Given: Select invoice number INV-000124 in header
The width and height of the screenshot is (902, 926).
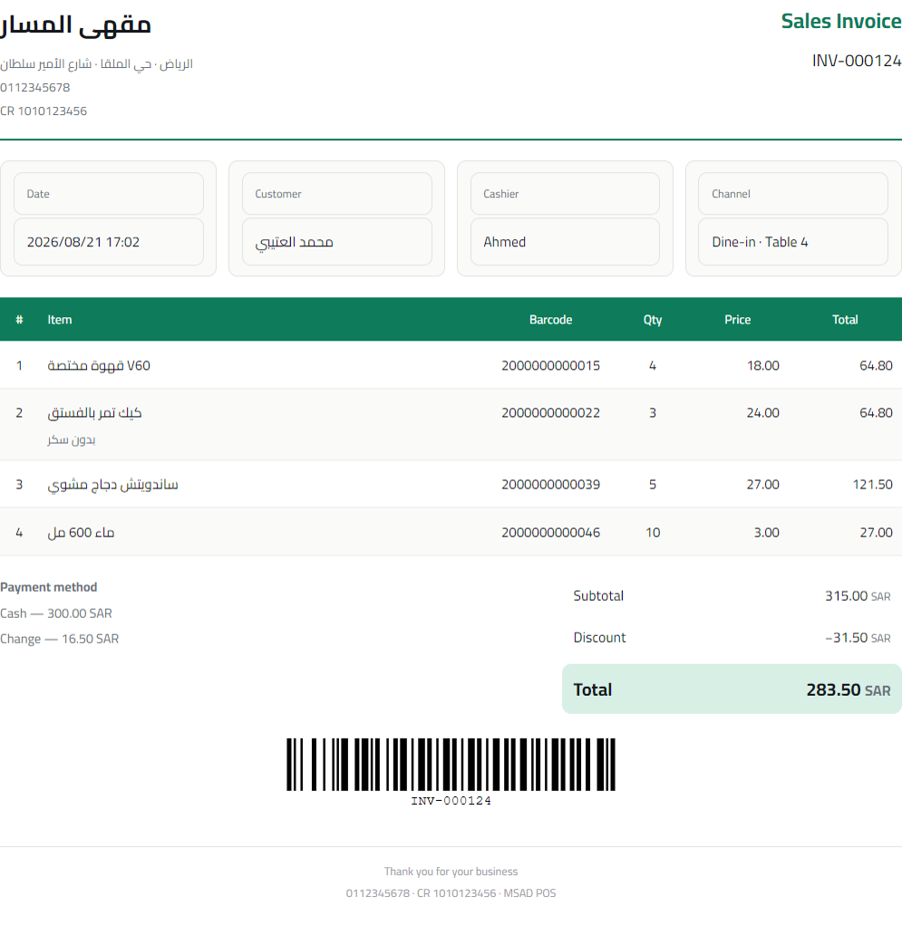Looking at the screenshot, I should click(x=857, y=61).
